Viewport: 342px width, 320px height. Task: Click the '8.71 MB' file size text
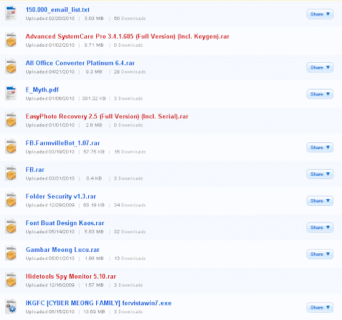coord(94,45)
